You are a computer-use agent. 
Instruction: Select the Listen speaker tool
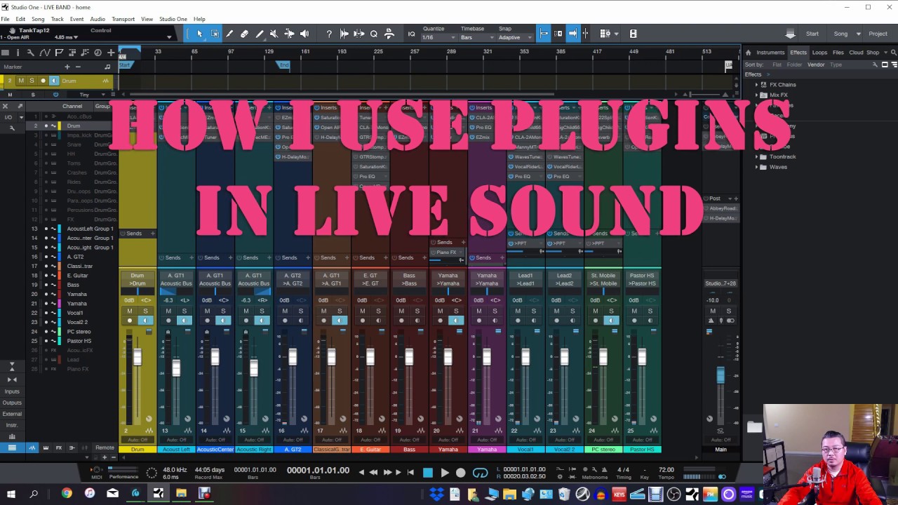click(x=304, y=34)
